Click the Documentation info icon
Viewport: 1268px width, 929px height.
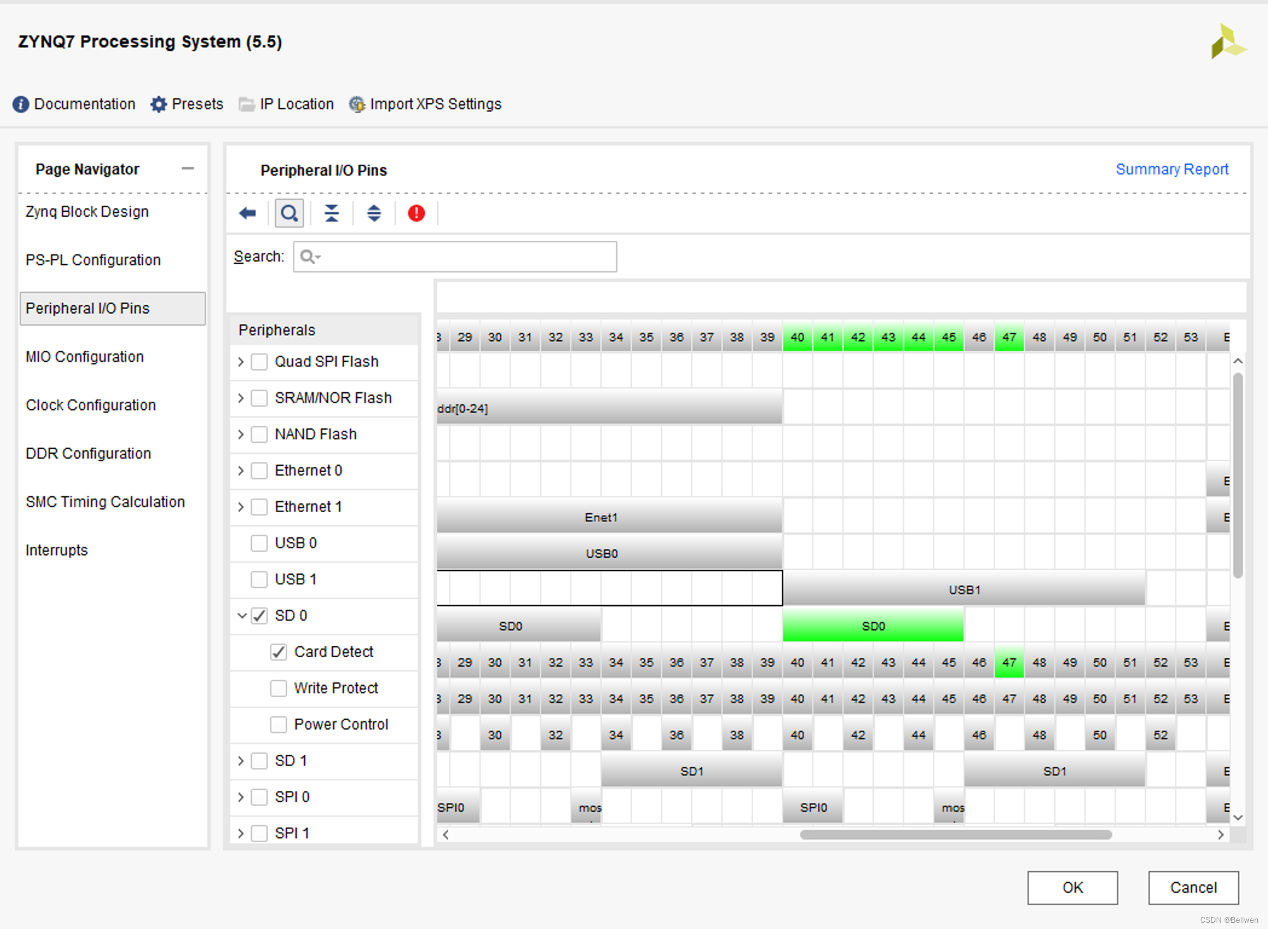click(x=20, y=104)
